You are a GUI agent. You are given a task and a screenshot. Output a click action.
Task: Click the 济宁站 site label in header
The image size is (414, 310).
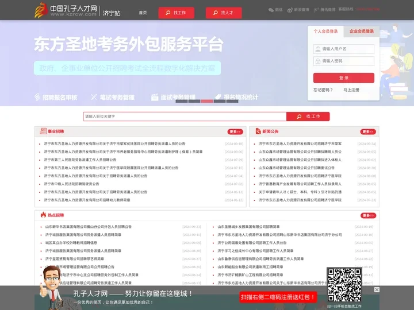click(x=112, y=13)
